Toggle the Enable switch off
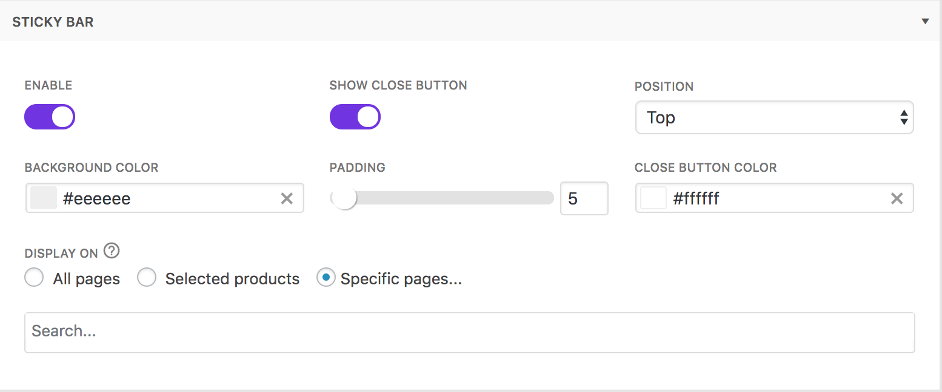This screenshot has width=942, height=392. point(50,117)
